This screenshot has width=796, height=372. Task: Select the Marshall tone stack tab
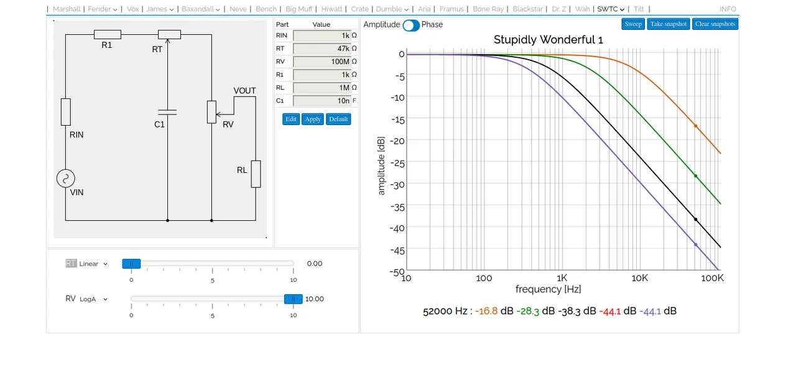[67, 9]
